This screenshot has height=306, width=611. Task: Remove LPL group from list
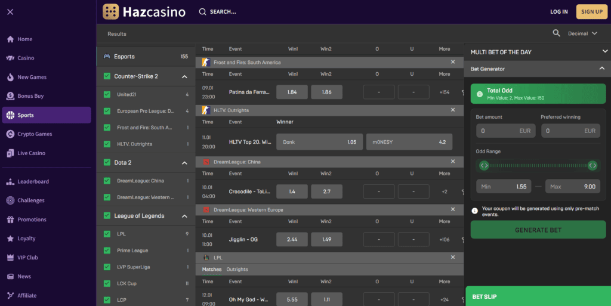point(453,257)
